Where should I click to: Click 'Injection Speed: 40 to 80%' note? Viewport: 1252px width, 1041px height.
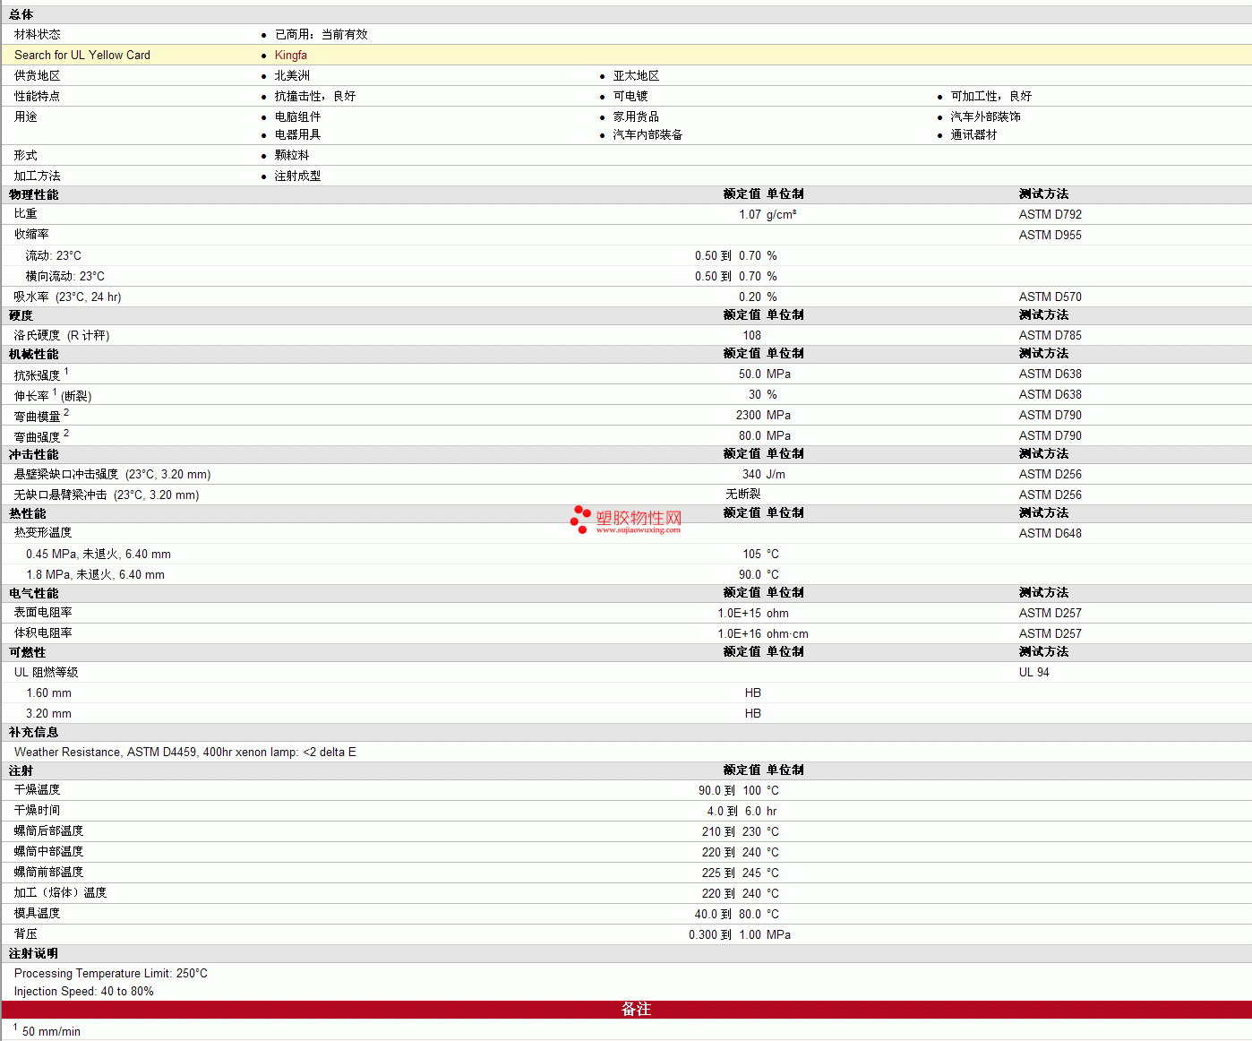click(84, 991)
